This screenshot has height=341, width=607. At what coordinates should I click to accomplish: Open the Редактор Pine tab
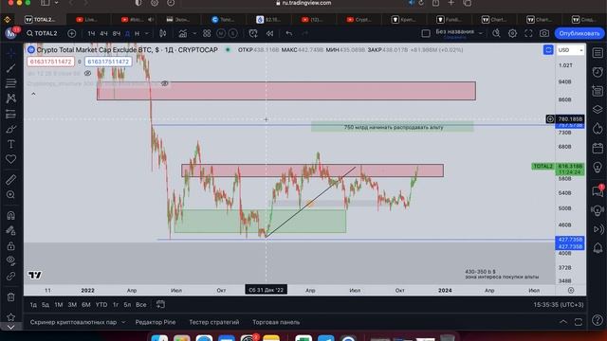point(156,322)
